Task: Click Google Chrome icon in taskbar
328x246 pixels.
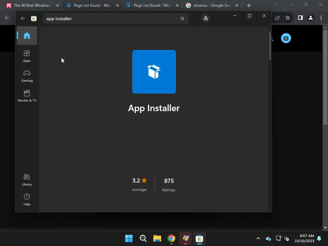Action: click(x=171, y=238)
